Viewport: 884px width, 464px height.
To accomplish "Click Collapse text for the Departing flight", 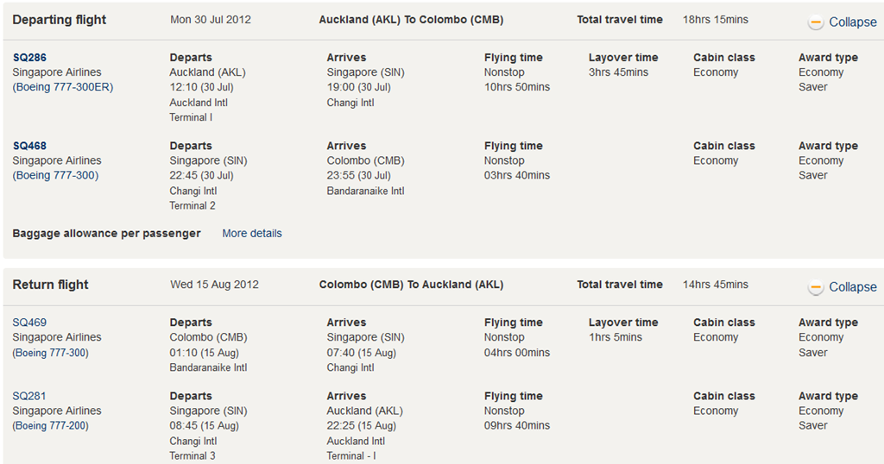I will point(852,22).
